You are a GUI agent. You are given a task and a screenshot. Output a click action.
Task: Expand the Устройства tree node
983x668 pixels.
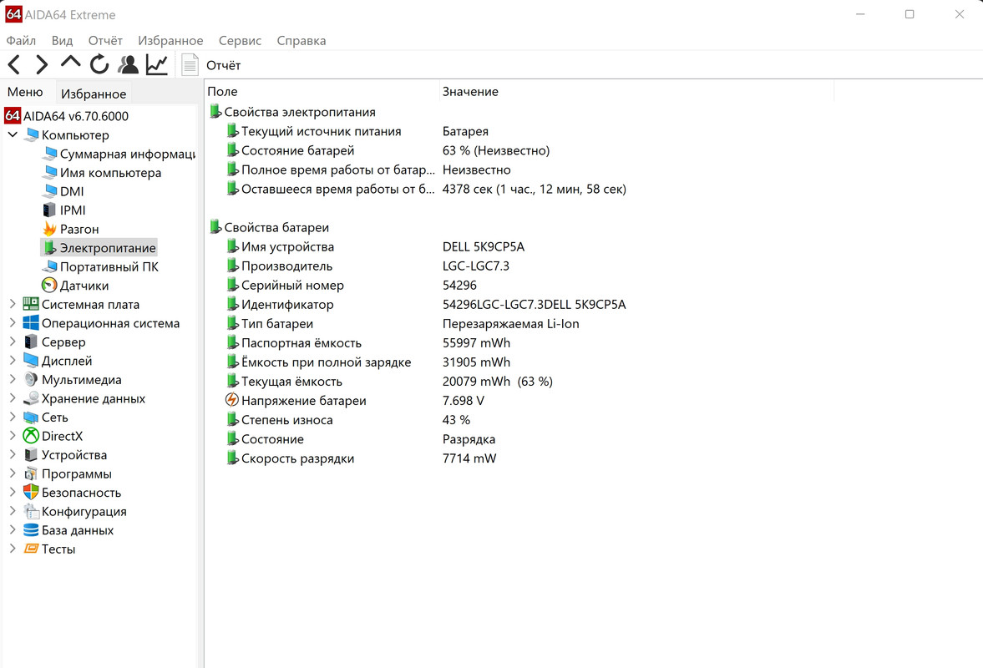[13, 454]
